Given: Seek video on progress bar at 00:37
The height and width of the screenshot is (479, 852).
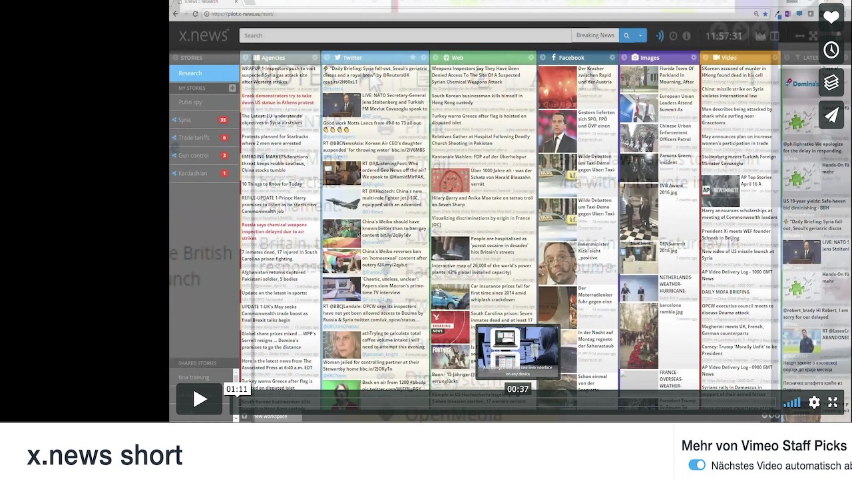Looking at the screenshot, I should click(518, 401).
